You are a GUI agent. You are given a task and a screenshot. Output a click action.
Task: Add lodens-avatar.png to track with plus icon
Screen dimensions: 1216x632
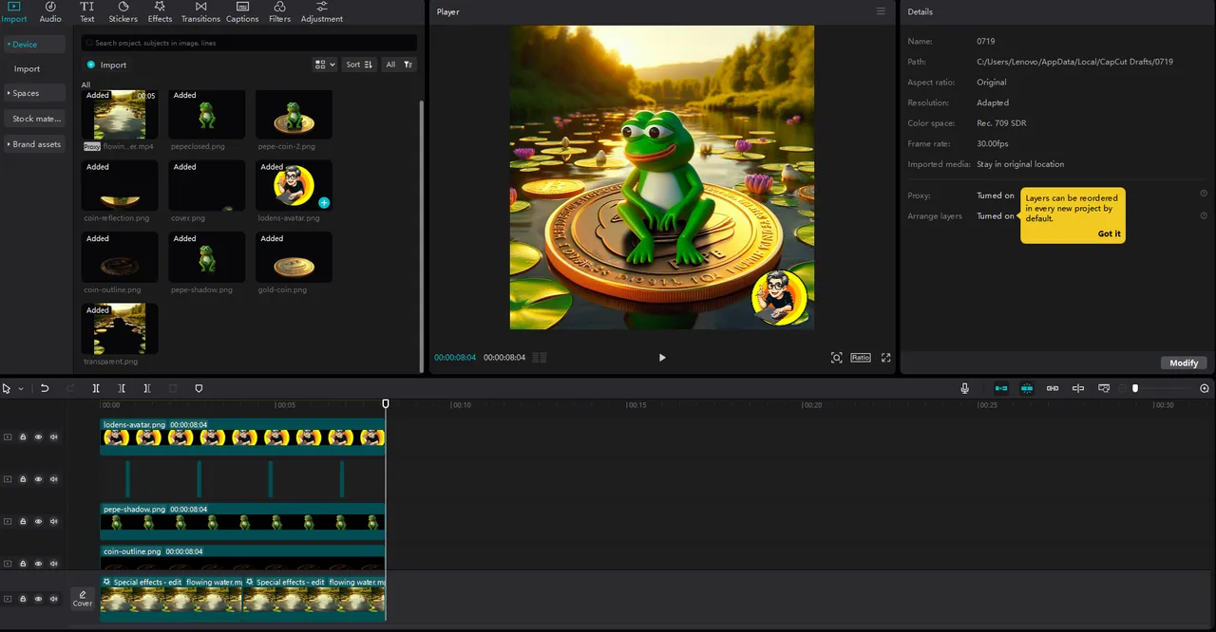pos(324,203)
